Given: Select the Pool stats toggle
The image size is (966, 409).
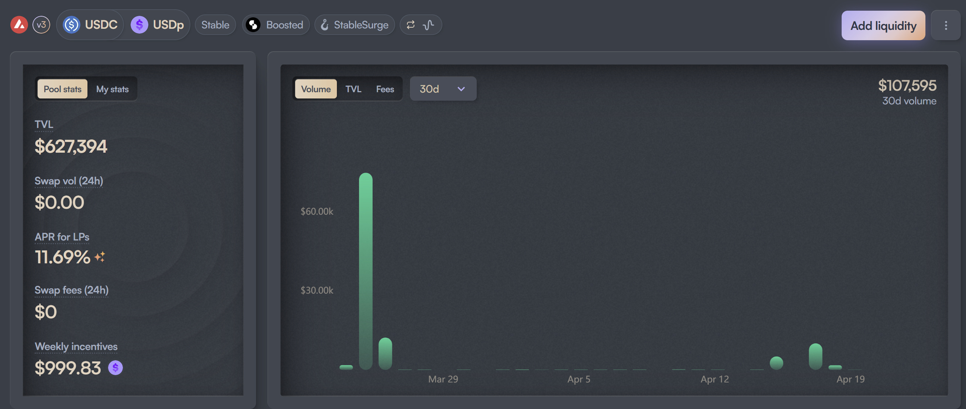Looking at the screenshot, I should [62, 89].
